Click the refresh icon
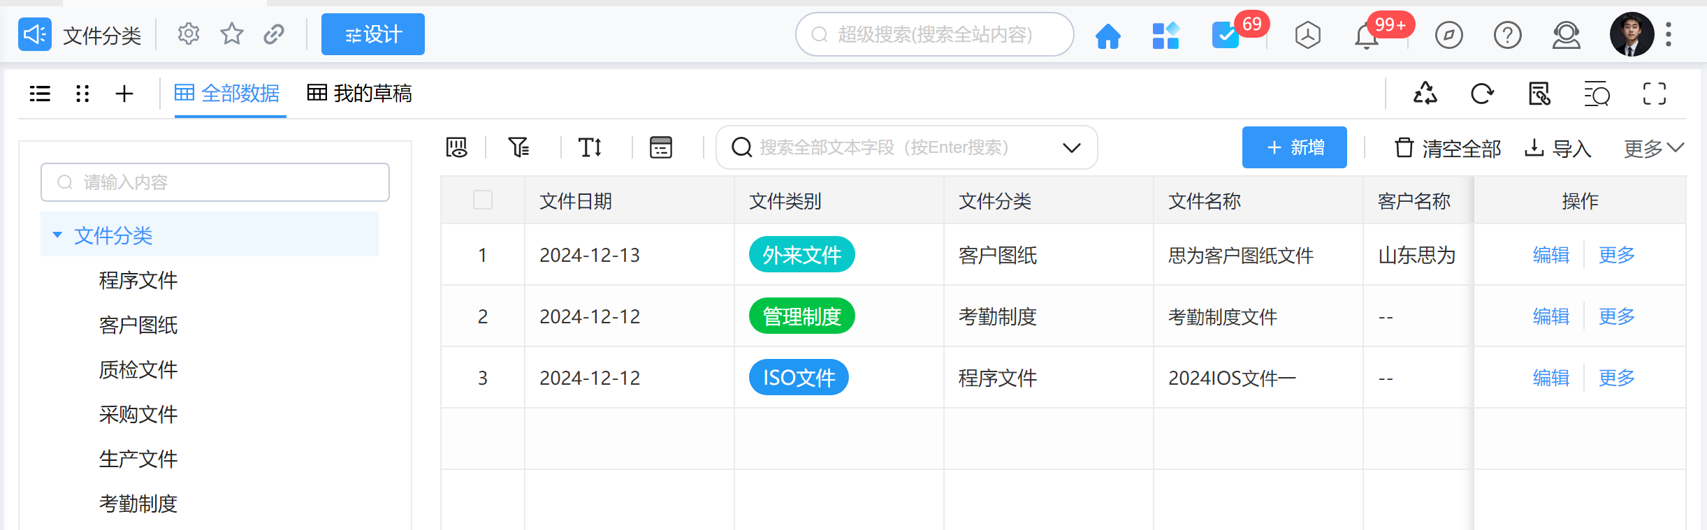Screen dimensions: 1707x530 coord(1482,94)
